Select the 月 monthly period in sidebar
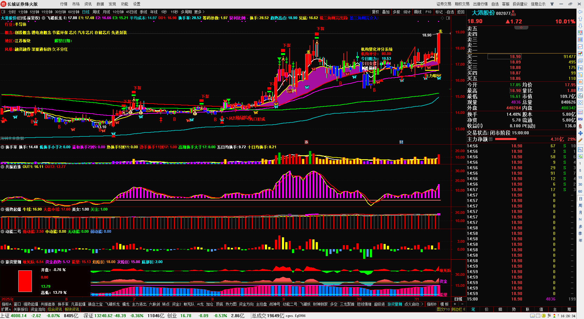This screenshot has width=584, height=319. [x=580, y=213]
